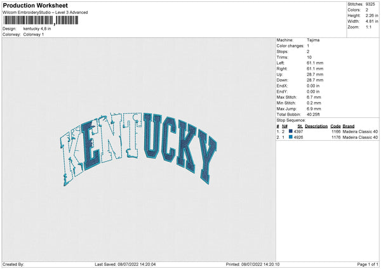Screen dimensions: 381x269
Task: Click the 'Total Bobbin:' label
Action: 289,114
